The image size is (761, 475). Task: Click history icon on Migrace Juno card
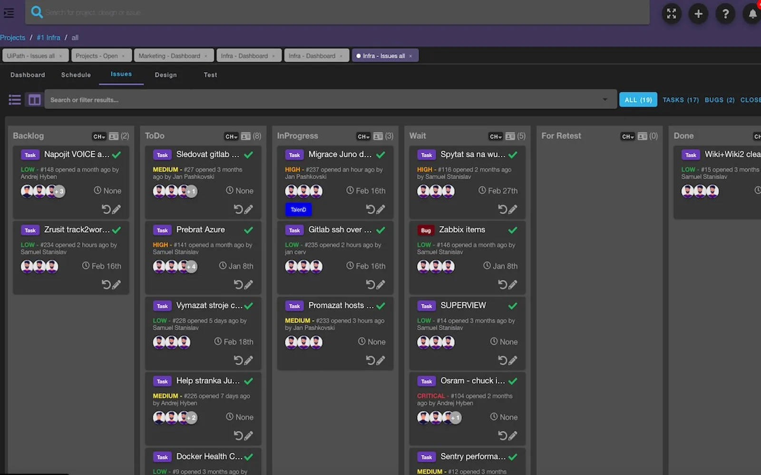point(371,209)
